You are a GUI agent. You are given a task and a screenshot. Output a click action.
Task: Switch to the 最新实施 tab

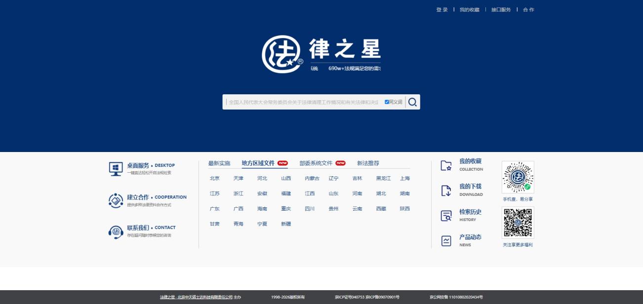tap(219, 163)
